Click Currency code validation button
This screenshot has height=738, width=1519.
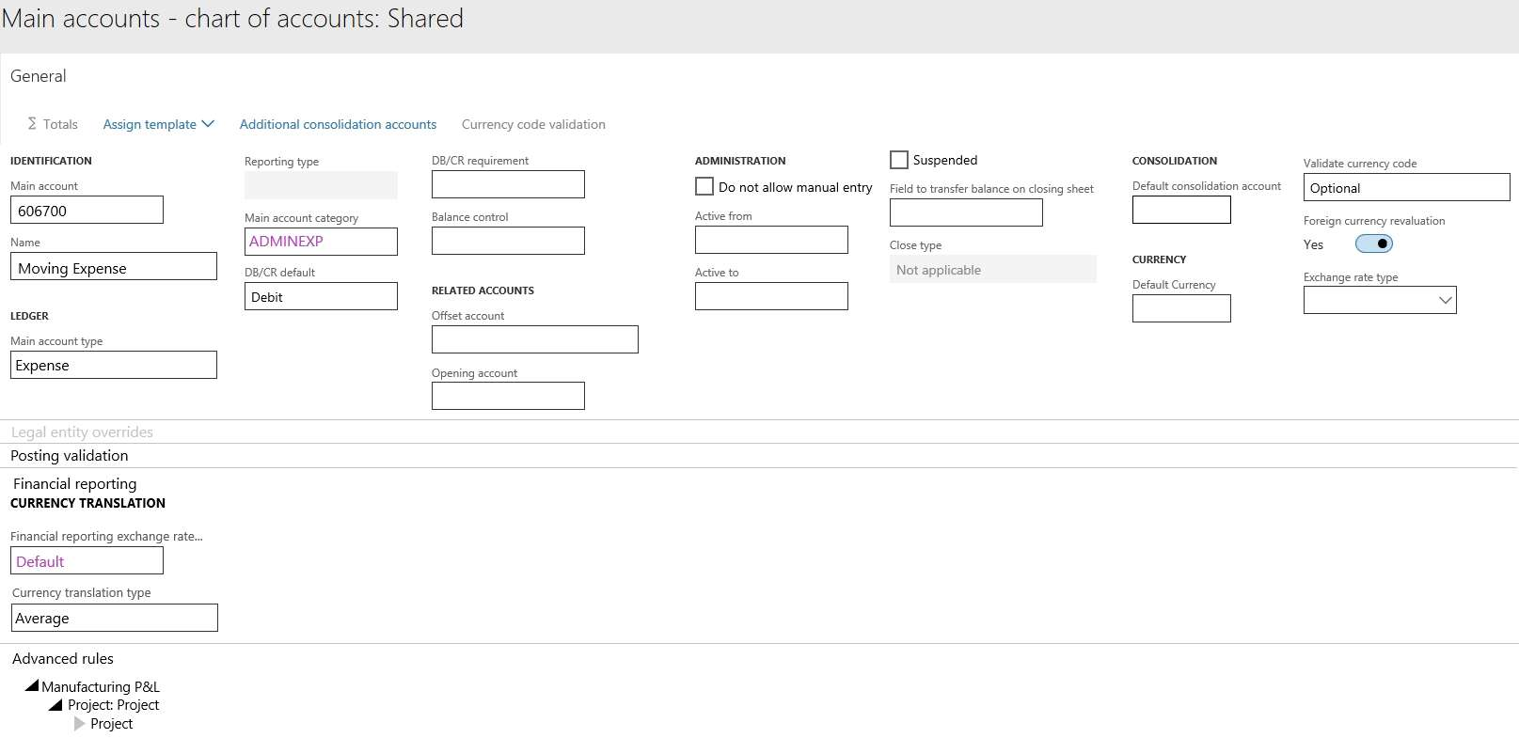pyautogui.click(x=533, y=124)
